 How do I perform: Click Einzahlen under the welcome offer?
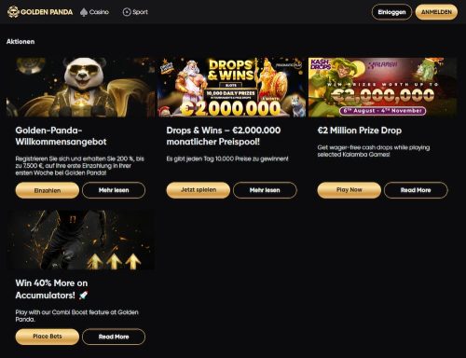point(48,190)
